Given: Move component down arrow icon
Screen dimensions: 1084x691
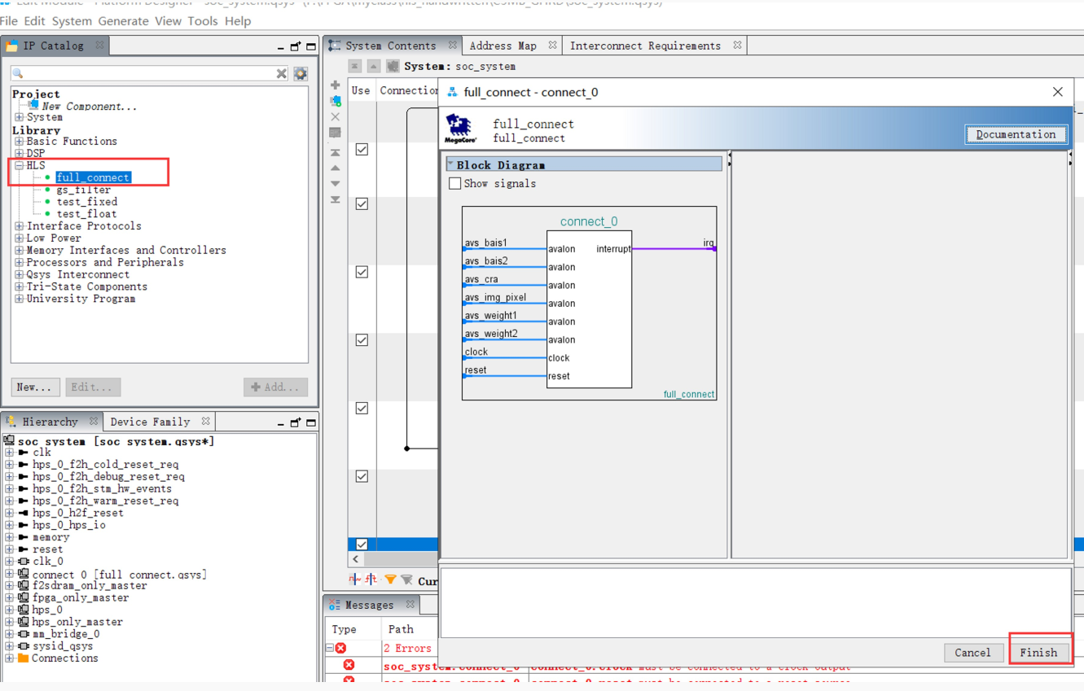Looking at the screenshot, I should (x=335, y=184).
